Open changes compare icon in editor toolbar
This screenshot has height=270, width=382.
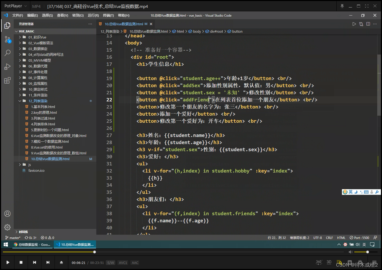(x=361, y=24)
